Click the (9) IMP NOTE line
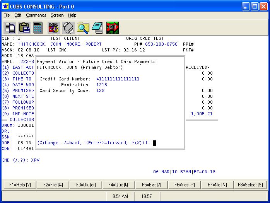 [x=18, y=114]
